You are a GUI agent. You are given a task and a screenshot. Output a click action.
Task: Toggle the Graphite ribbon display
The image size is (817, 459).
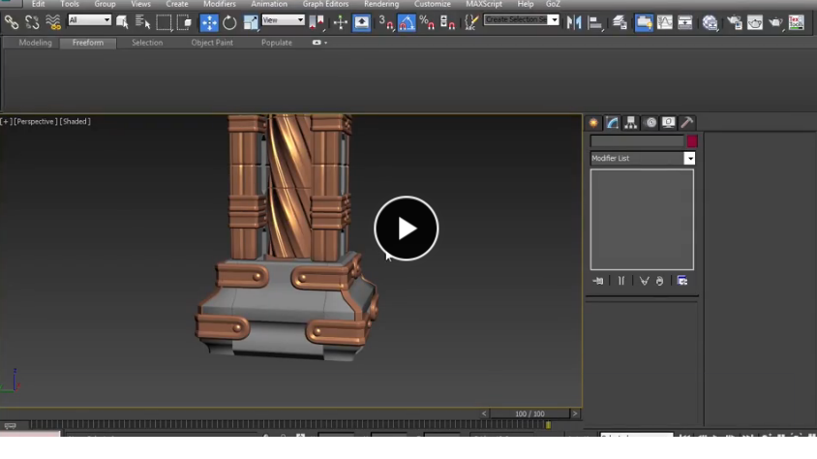coord(644,22)
